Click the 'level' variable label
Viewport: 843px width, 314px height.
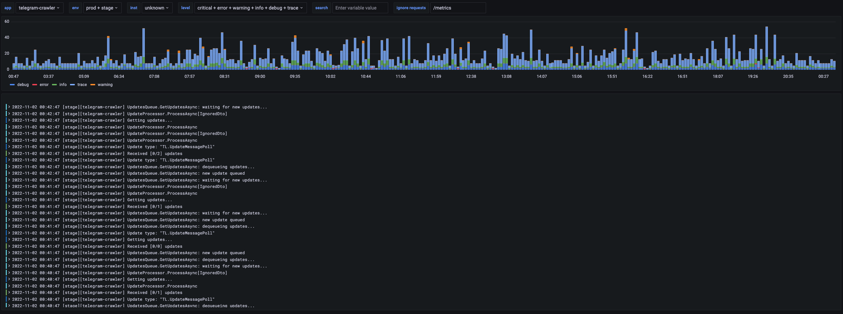(186, 8)
